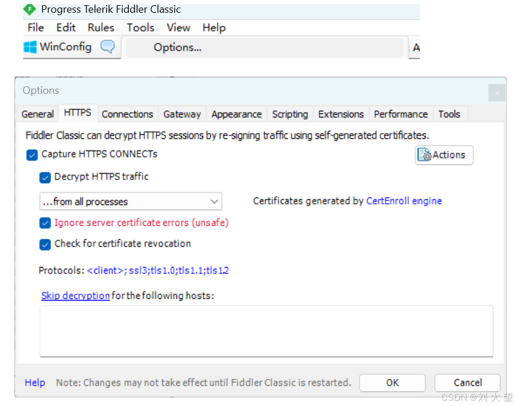515x406 pixels.
Task: Select the HTTPS tab
Action: (x=78, y=113)
